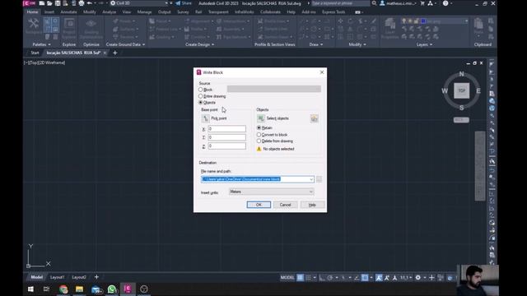Click the TOP face of ViewCube
Screen dimensions: 527x296
461,90
